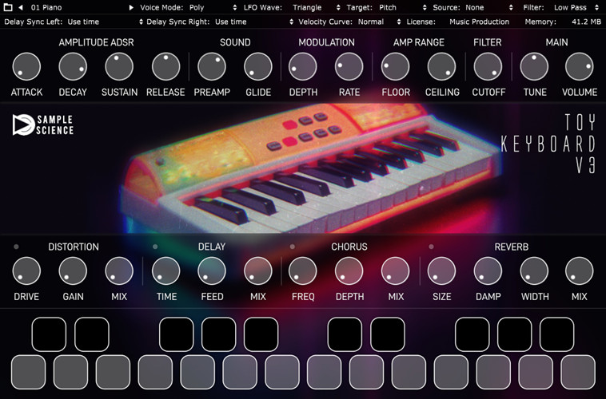Select the Music Production license text

pyautogui.click(x=479, y=22)
